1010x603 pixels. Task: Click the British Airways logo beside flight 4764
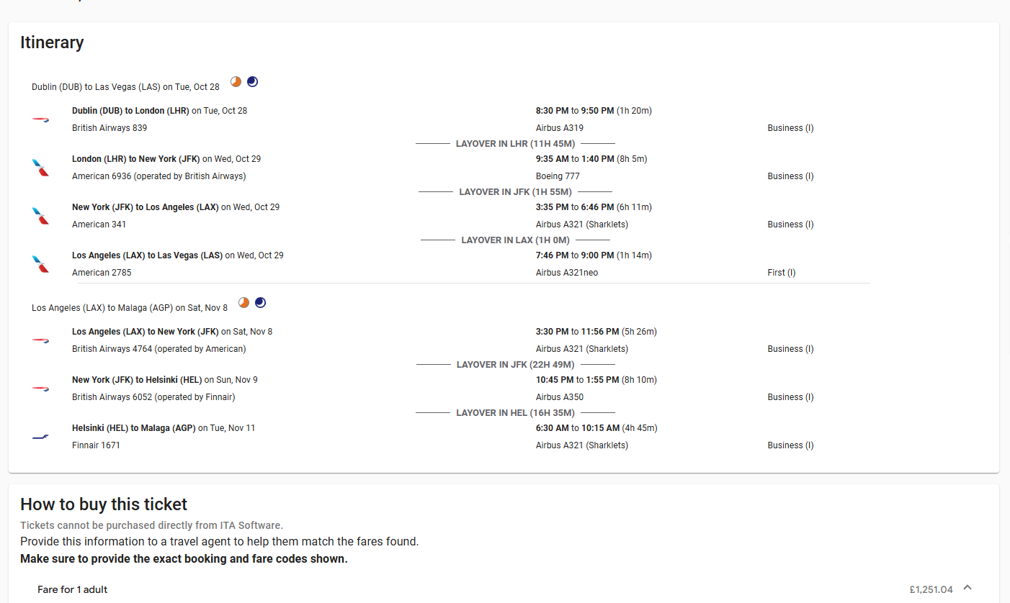click(41, 340)
